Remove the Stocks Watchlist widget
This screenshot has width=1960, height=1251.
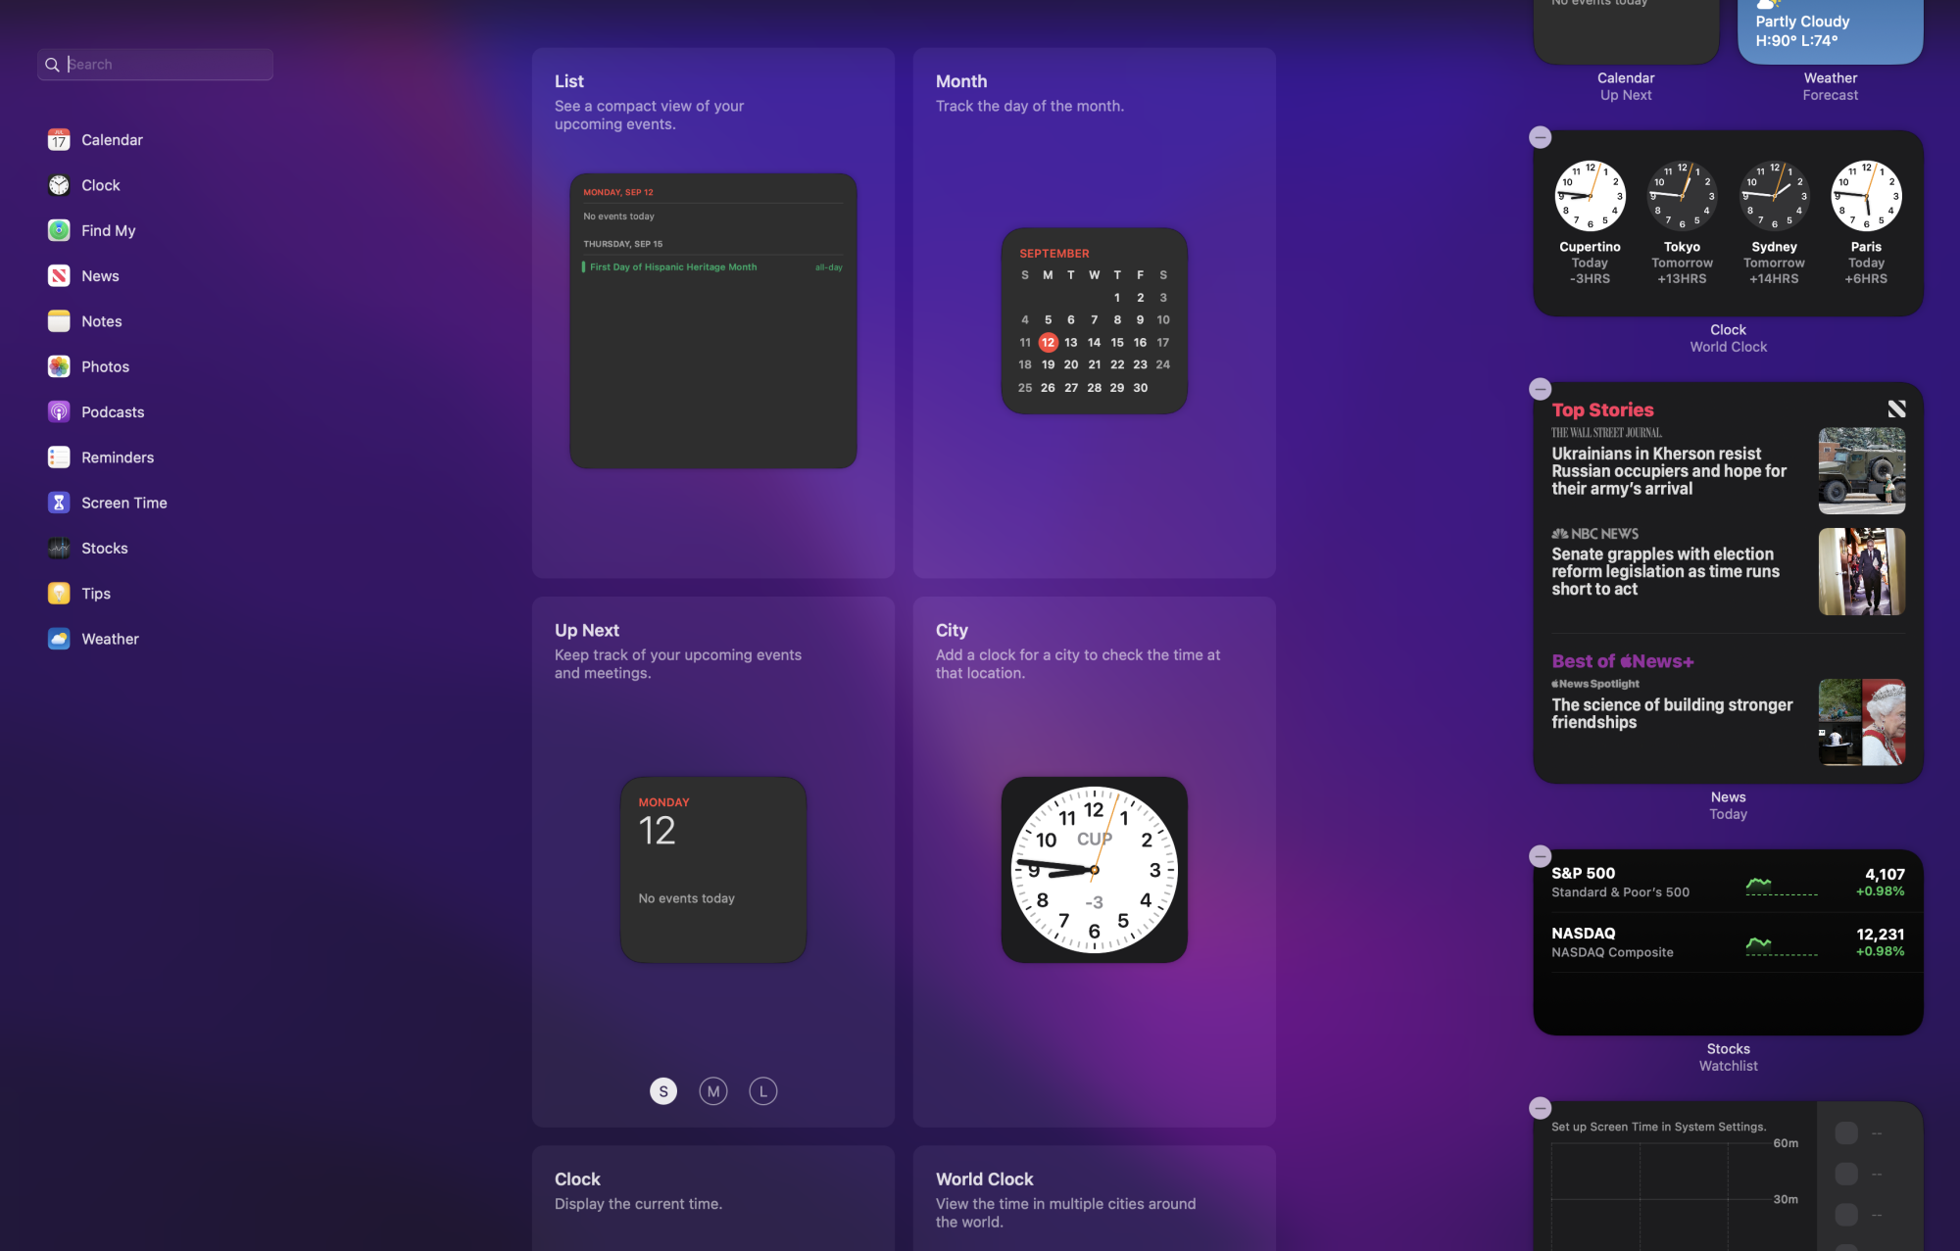point(1541,856)
